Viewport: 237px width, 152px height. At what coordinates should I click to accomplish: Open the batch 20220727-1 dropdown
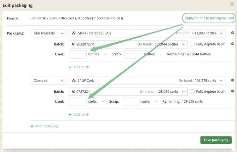128,44
